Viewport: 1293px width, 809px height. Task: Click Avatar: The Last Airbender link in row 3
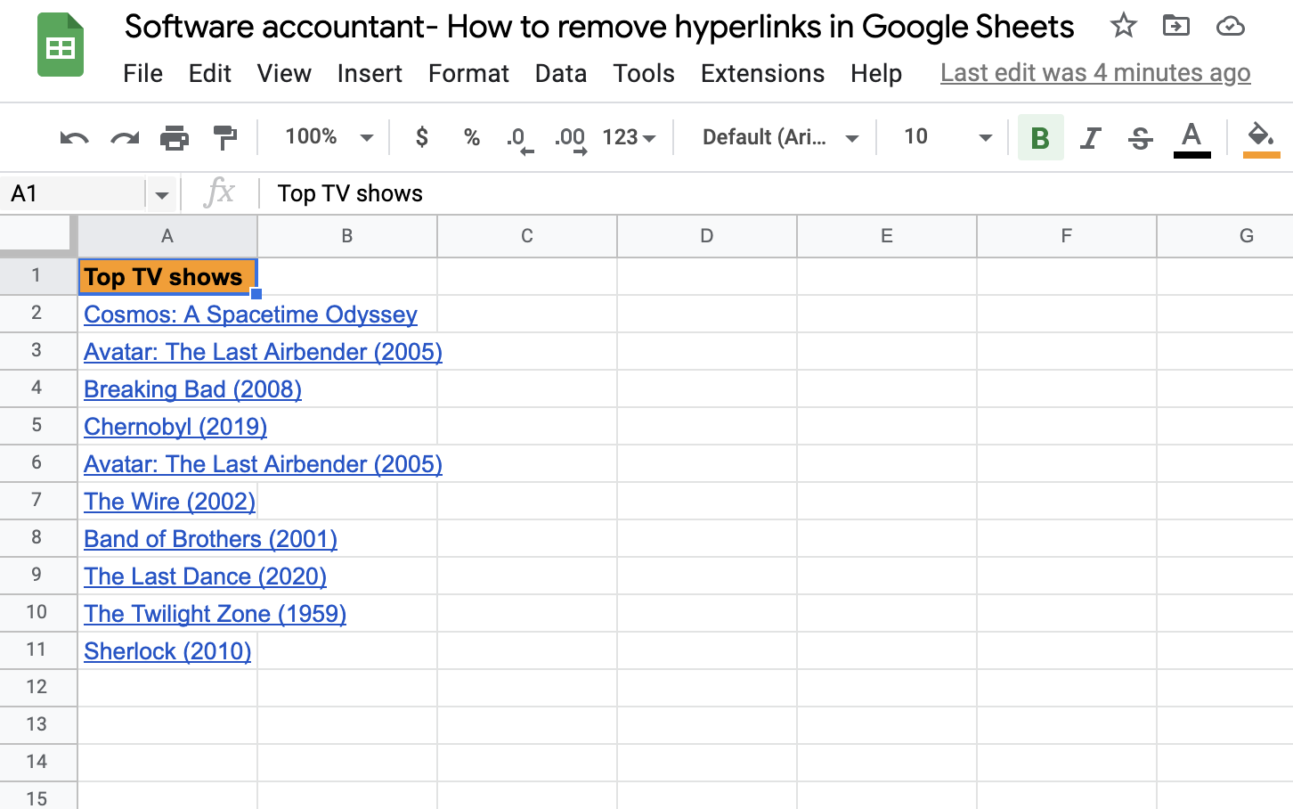click(263, 352)
